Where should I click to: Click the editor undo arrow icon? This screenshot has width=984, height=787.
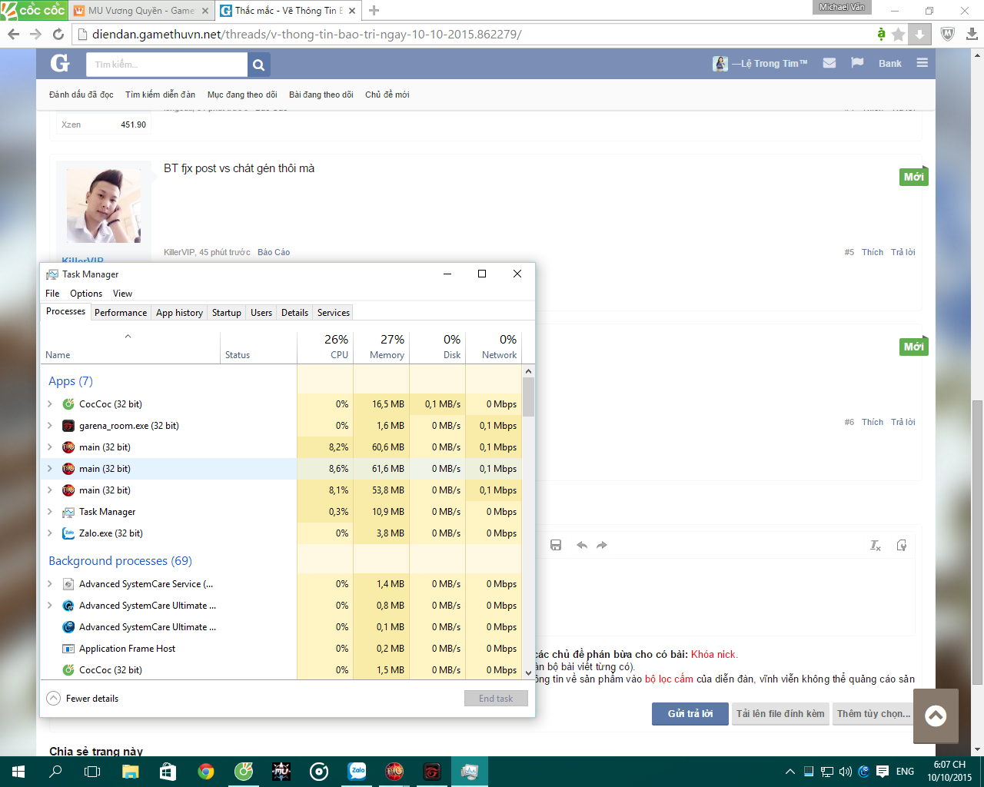click(x=582, y=545)
